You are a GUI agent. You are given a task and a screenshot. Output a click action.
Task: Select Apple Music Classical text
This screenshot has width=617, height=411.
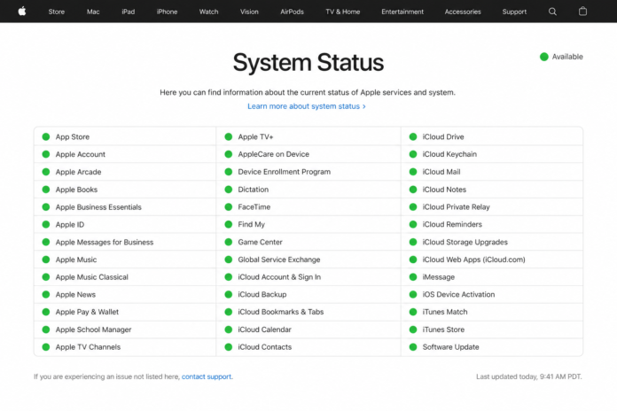click(91, 277)
